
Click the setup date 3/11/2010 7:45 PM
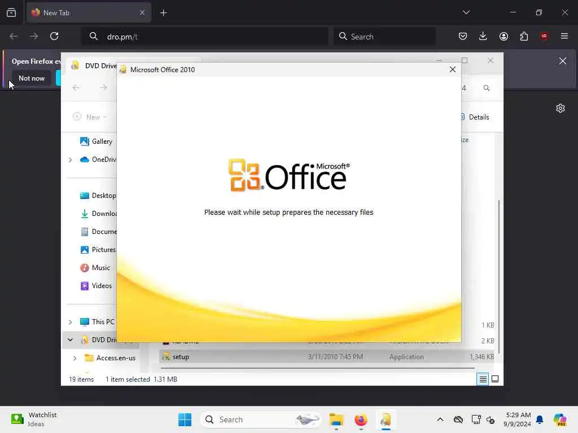pyautogui.click(x=335, y=357)
